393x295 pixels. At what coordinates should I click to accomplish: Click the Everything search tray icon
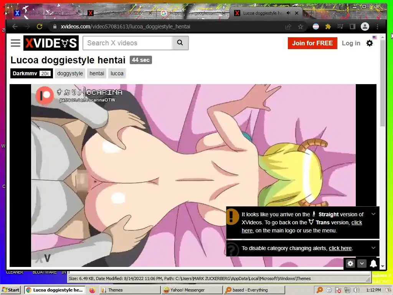[x=320, y=290]
